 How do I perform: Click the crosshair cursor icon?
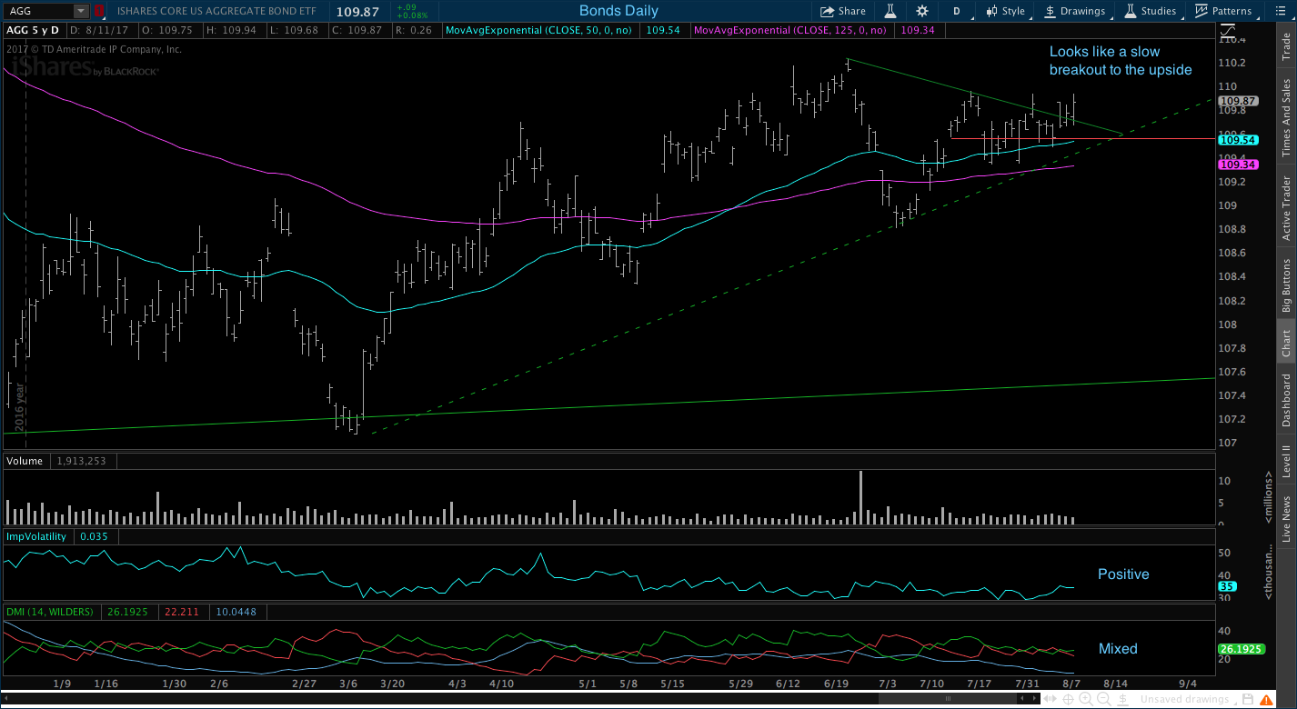1068,699
